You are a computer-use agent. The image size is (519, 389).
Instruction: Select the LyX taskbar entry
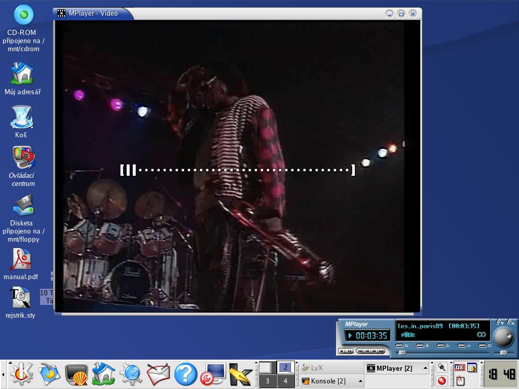tap(330, 368)
